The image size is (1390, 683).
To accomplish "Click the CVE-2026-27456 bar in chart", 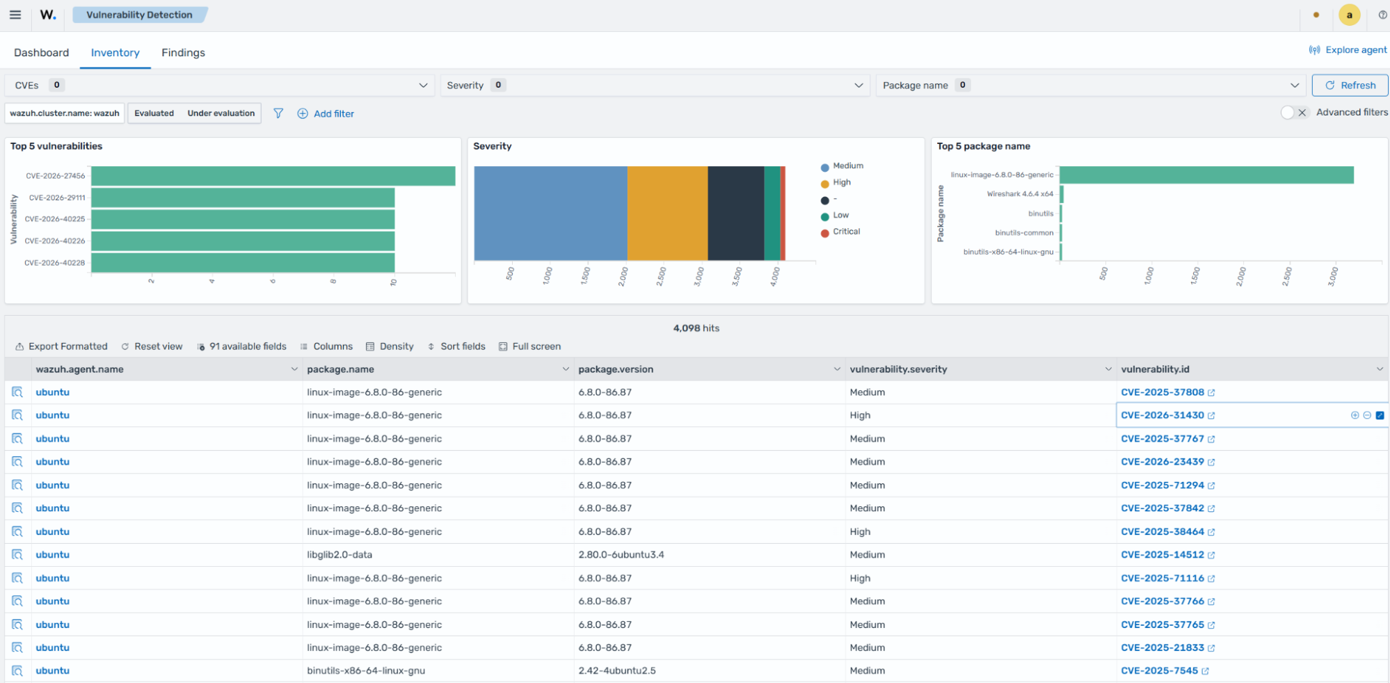I will 273,176.
